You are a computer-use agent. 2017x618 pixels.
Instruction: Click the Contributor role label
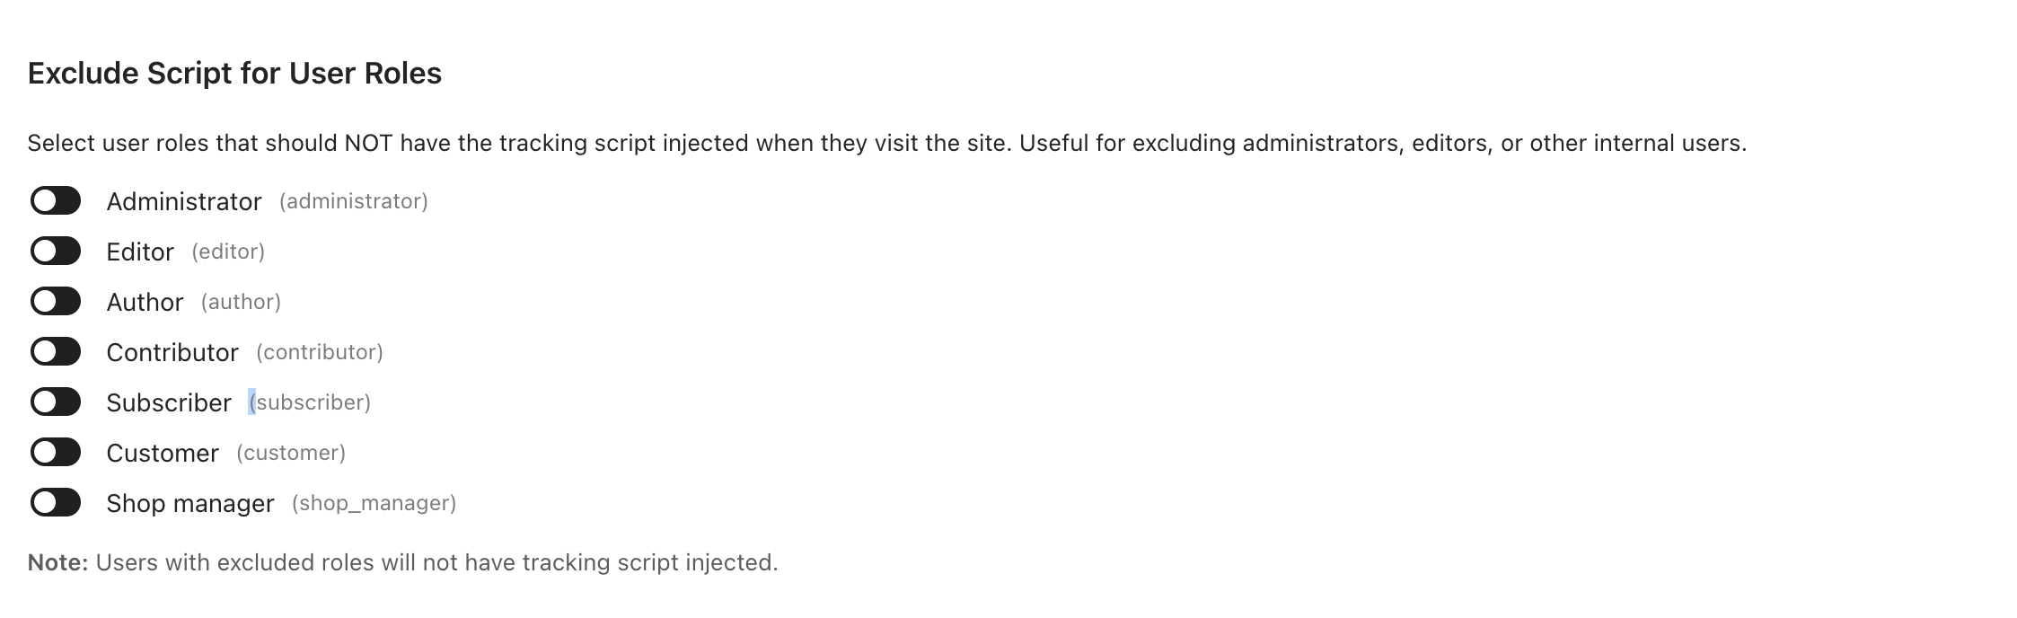pyautogui.click(x=172, y=352)
